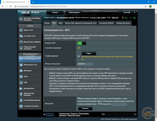The image size is (157, 121).
Task: Click the Перезагрузка reboot button
Action: click(74, 12)
